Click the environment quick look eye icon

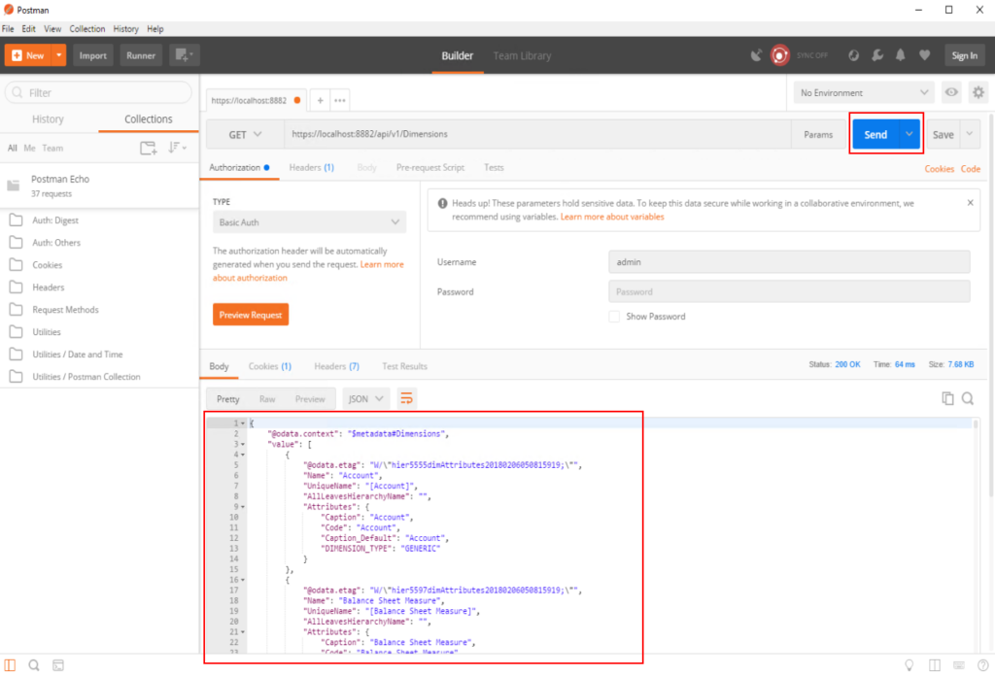pos(951,93)
